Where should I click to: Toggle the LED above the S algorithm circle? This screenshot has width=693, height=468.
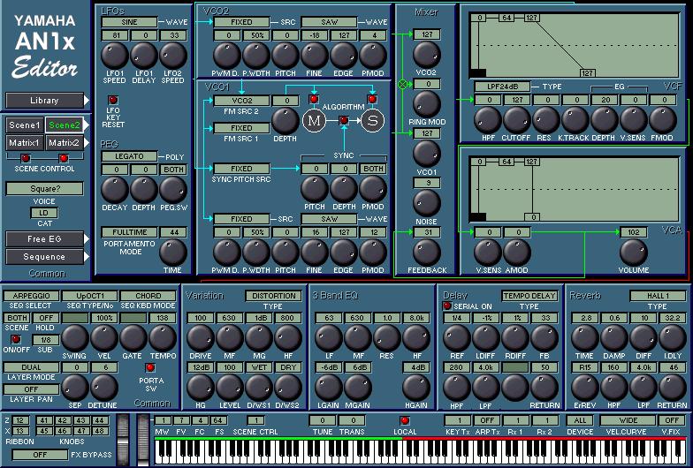pyautogui.click(x=372, y=99)
